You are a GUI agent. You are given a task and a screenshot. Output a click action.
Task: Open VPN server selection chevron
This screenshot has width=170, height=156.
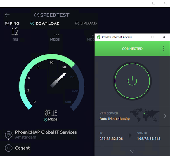pos(165,116)
